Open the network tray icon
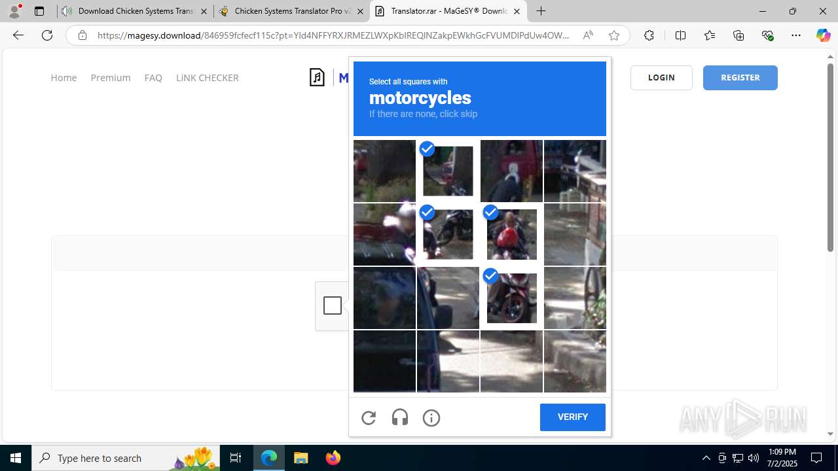The height and width of the screenshot is (471, 838). coord(738,458)
